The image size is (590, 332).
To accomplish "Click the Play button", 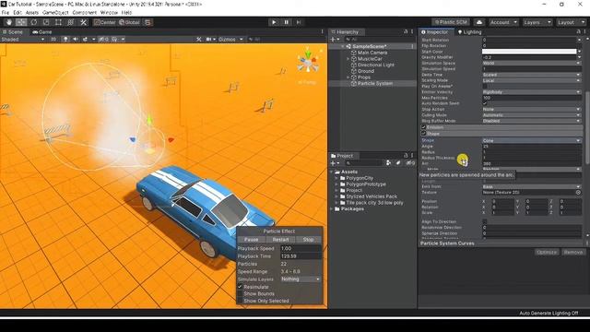I will click(274, 22).
